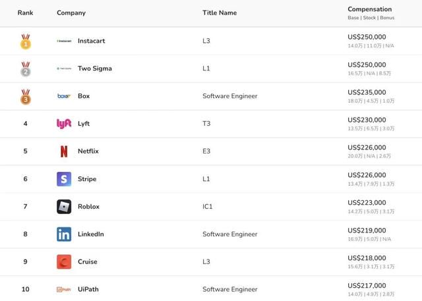Click Software Engineer title in UiPath row

[230, 289]
